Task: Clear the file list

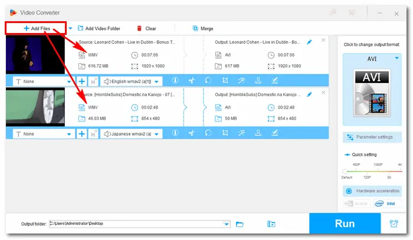Action: (x=146, y=28)
